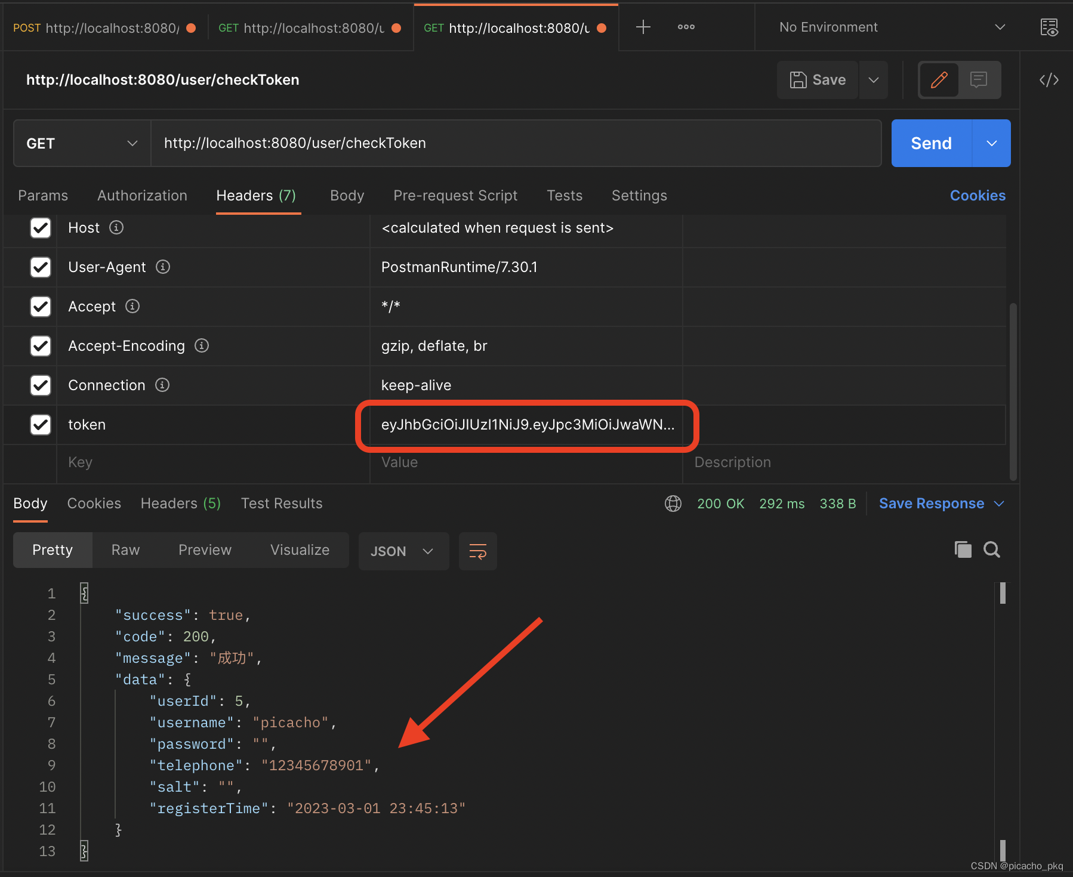Image resolution: width=1073 pixels, height=877 pixels.
Task: Select the request Headers (7) tab
Action: pyautogui.click(x=256, y=196)
